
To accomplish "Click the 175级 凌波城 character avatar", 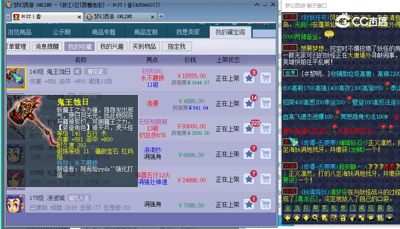I will pos(16,204).
